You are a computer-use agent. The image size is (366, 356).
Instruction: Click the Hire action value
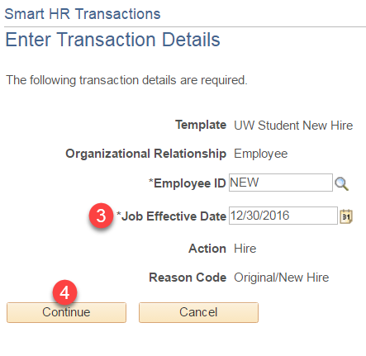[245, 249]
